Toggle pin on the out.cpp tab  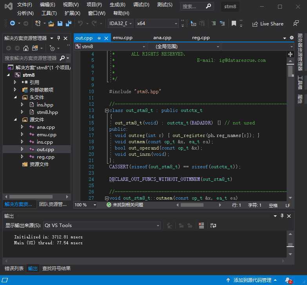click(x=99, y=38)
